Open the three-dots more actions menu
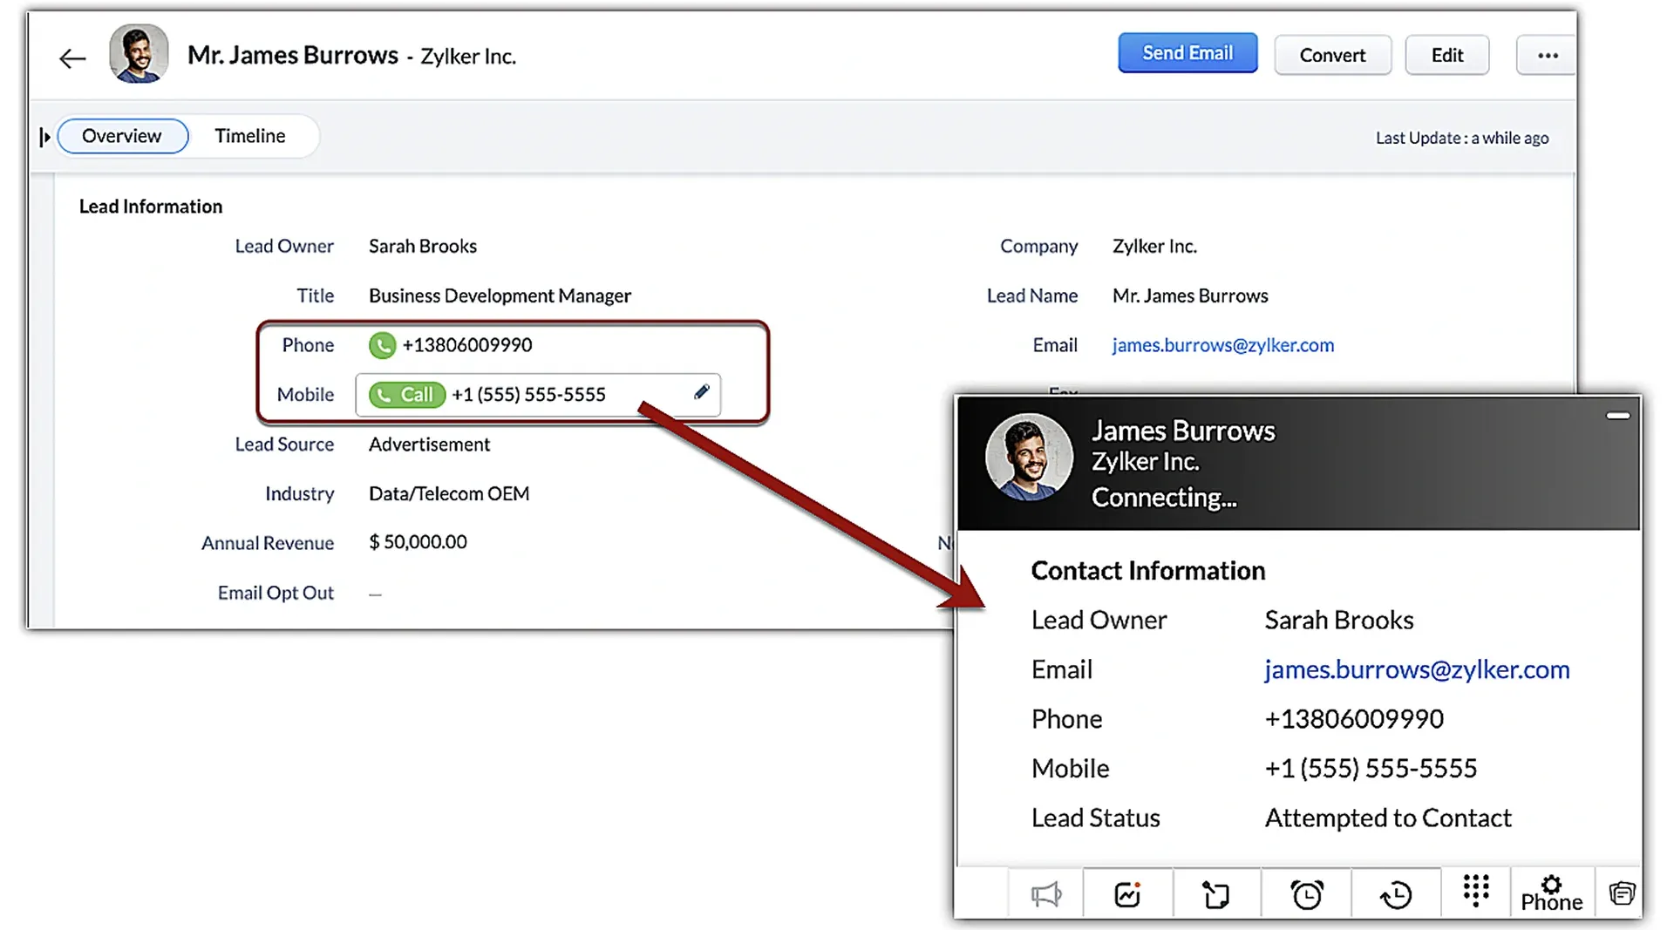The width and height of the screenshot is (1674, 930). tap(1547, 55)
